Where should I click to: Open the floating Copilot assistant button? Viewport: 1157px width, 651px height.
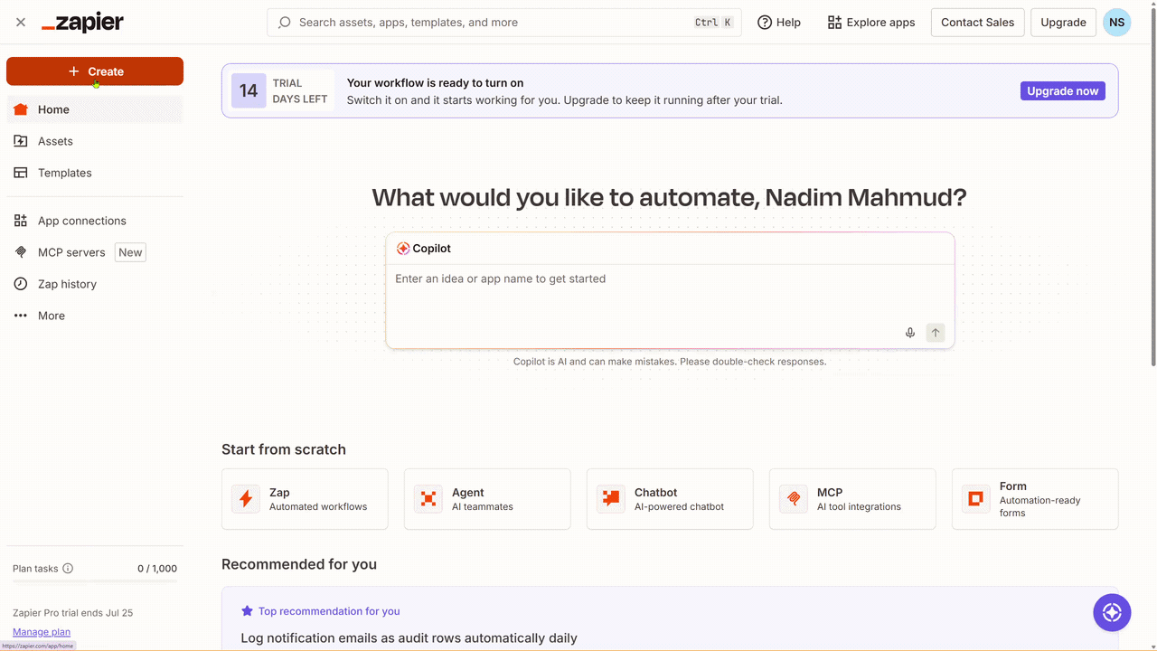click(1112, 612)
